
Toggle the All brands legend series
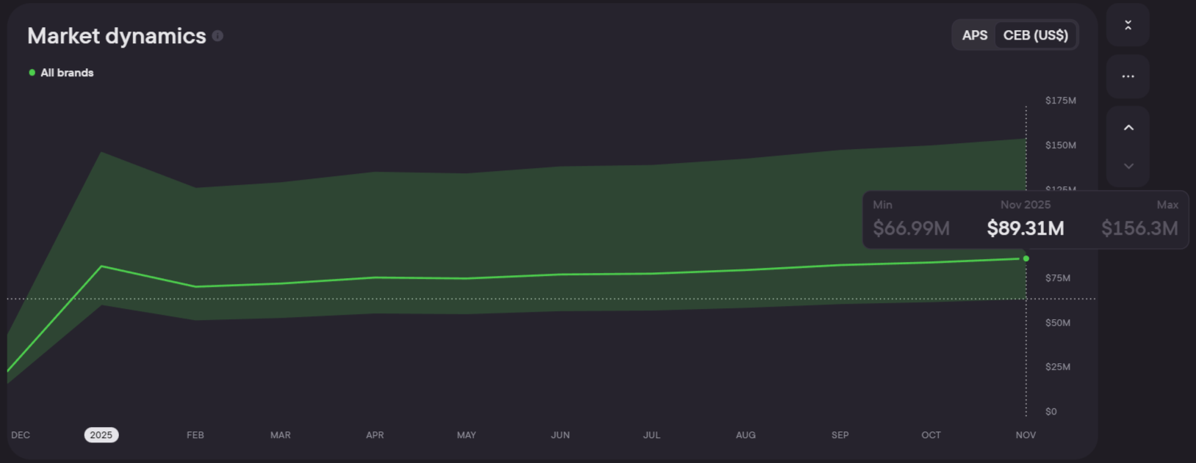coord(67,73)
